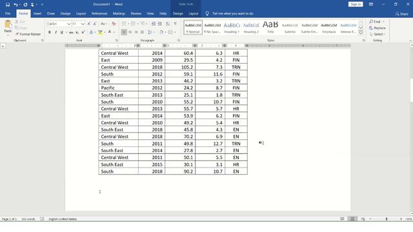This screenshot has width=413, height=232.
Task: Decrease paragraph indent
Action: click(154, 24)
